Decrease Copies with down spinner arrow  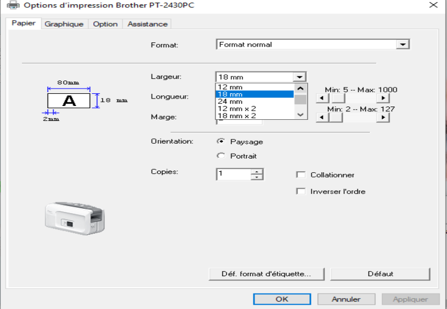257,177
